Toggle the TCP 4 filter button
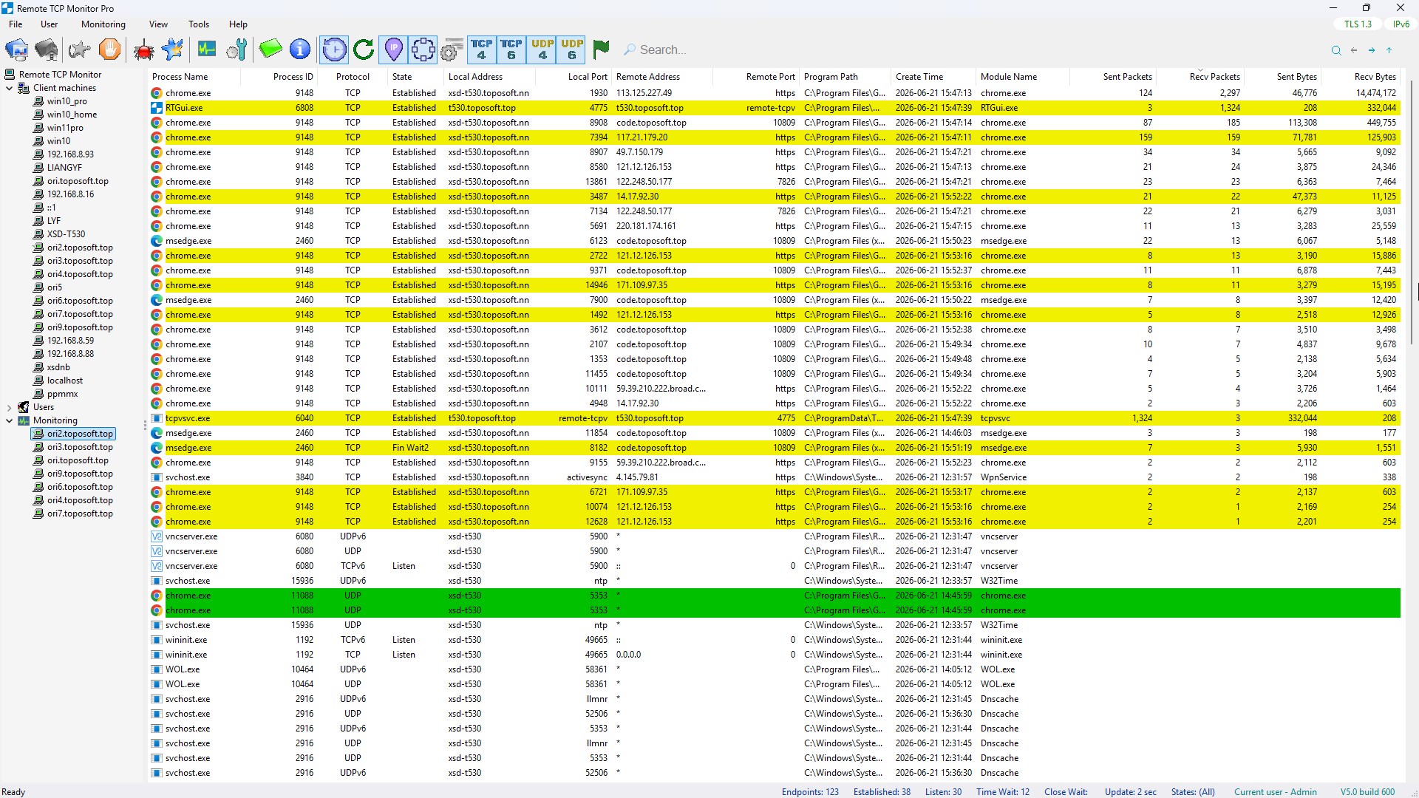This screenshot has height=798, width=1419. (x=482, y=50)
